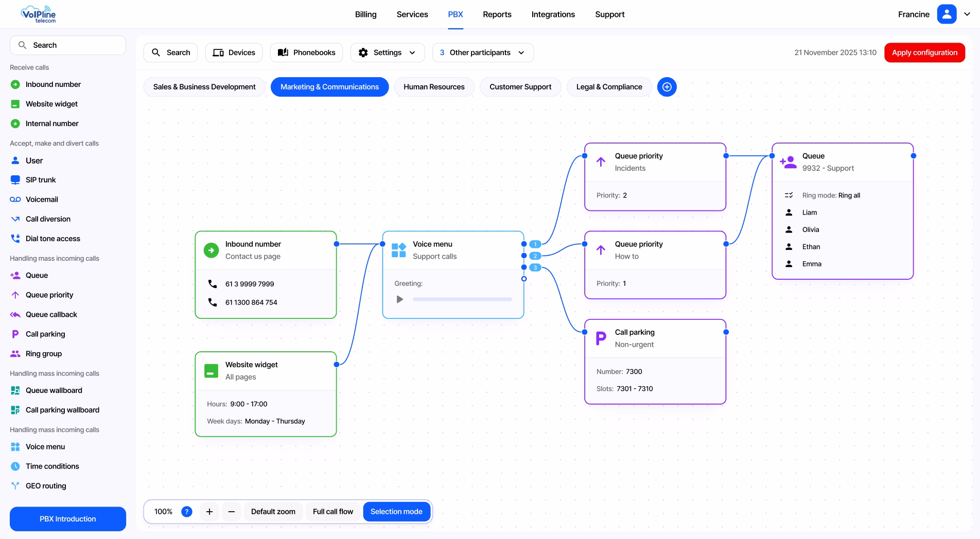This screenshot has height=539, width=980.
Task: Click Voice menu node grid icon
Action: pos(399,250)
